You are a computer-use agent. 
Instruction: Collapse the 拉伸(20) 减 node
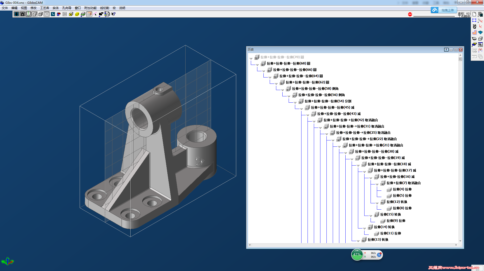346,153
